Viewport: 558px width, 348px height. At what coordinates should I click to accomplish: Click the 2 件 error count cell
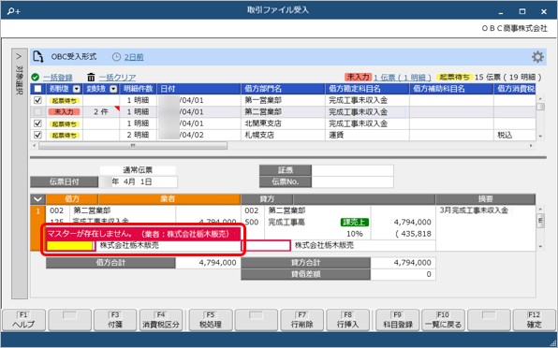[101, 111]
